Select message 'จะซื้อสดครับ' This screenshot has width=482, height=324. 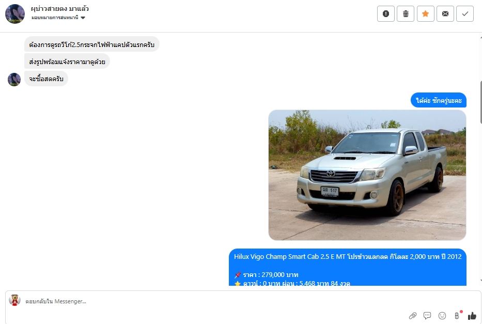[46, 79]
